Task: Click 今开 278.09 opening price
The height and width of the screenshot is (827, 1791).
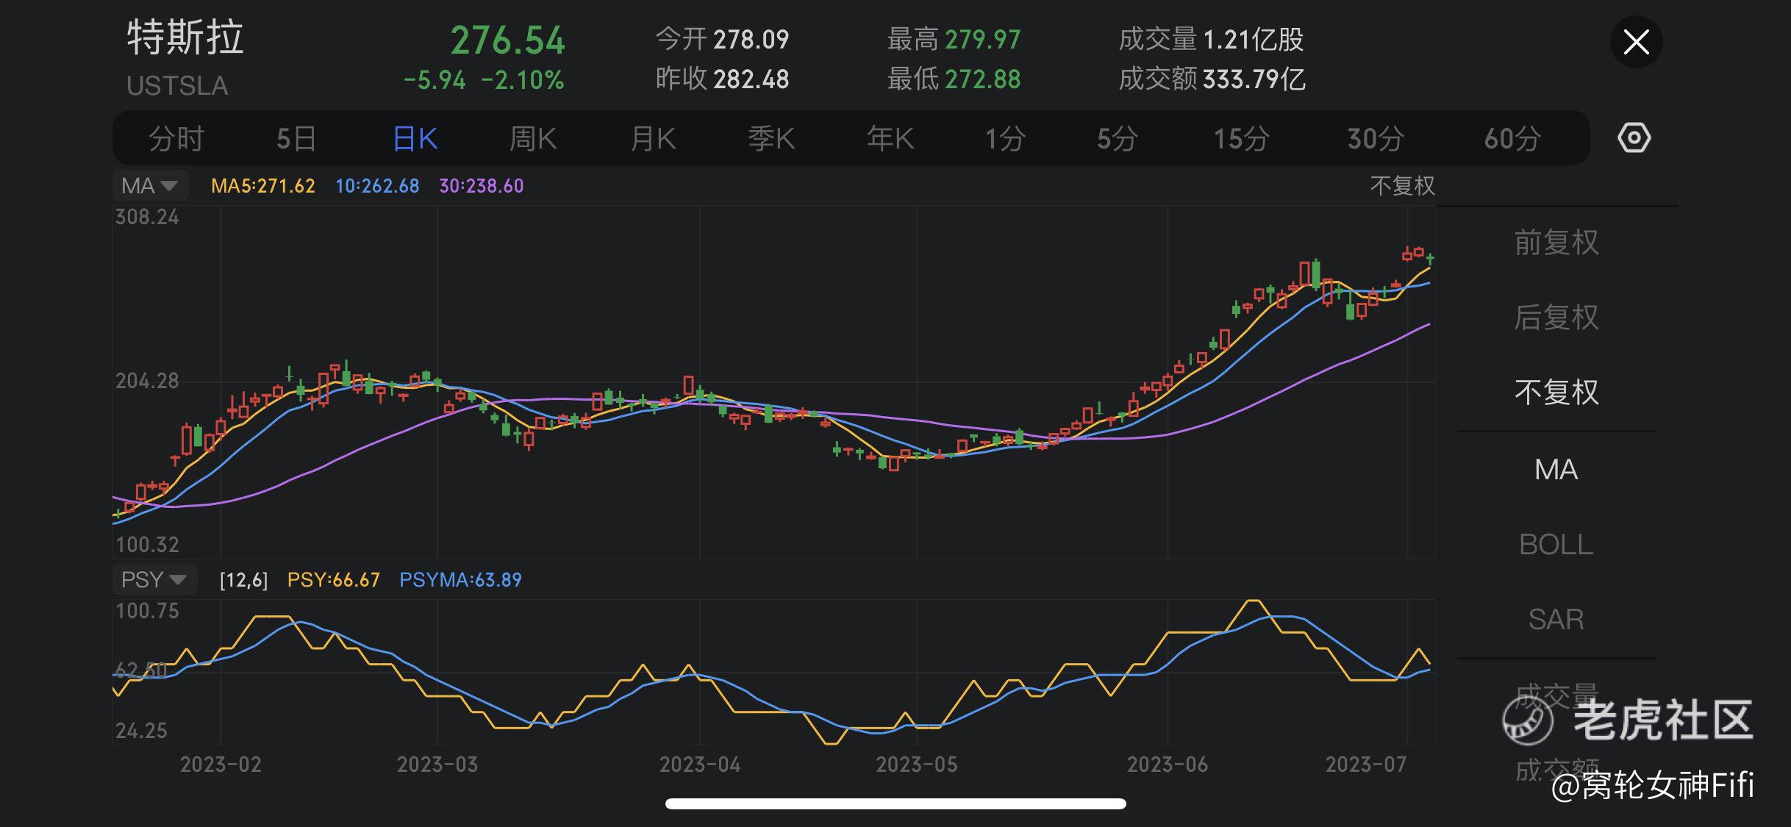Action: (x=722, y=39)
